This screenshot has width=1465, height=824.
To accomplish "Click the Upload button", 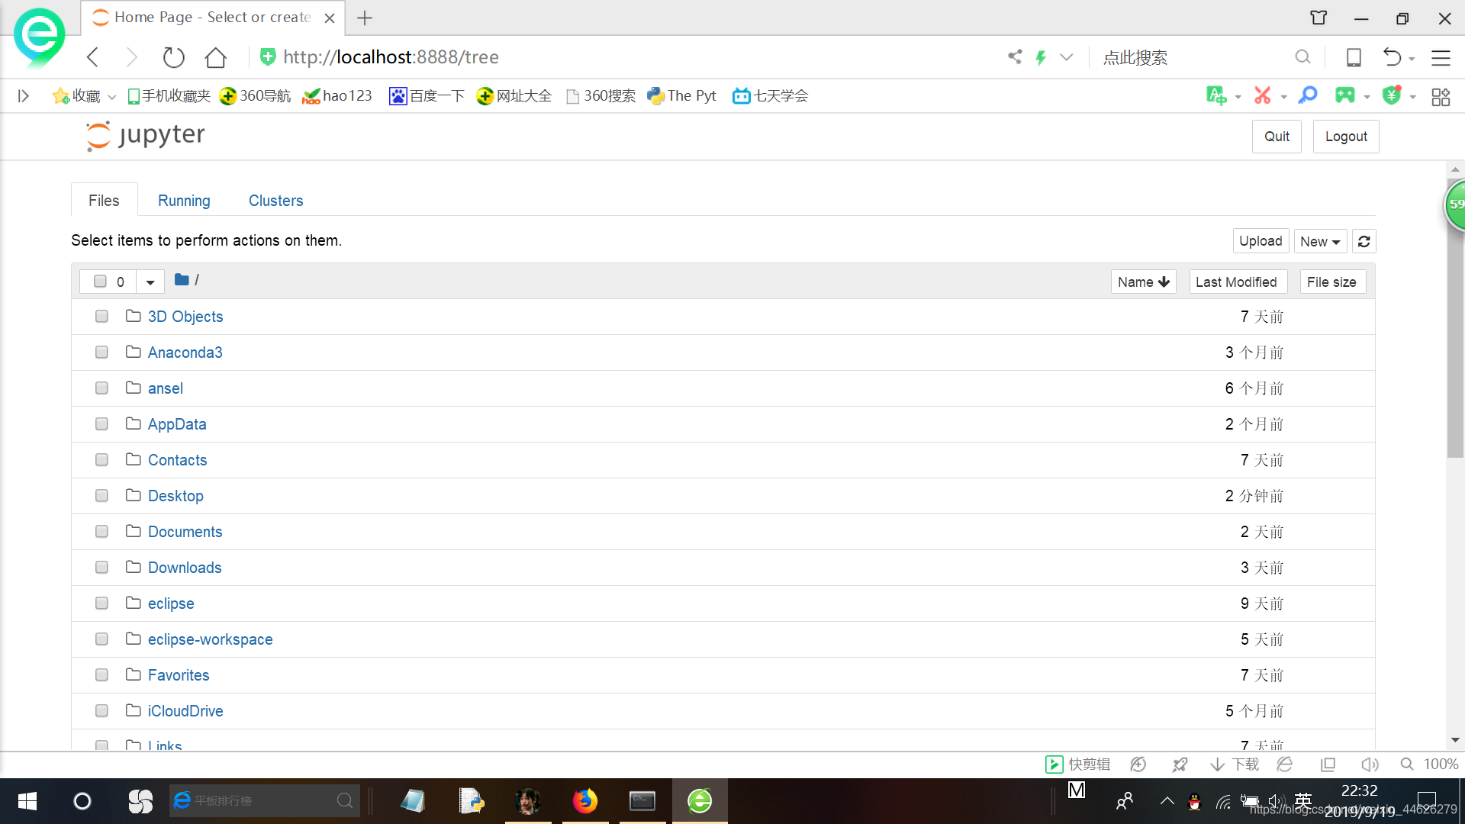I will tap(1261, 241).
